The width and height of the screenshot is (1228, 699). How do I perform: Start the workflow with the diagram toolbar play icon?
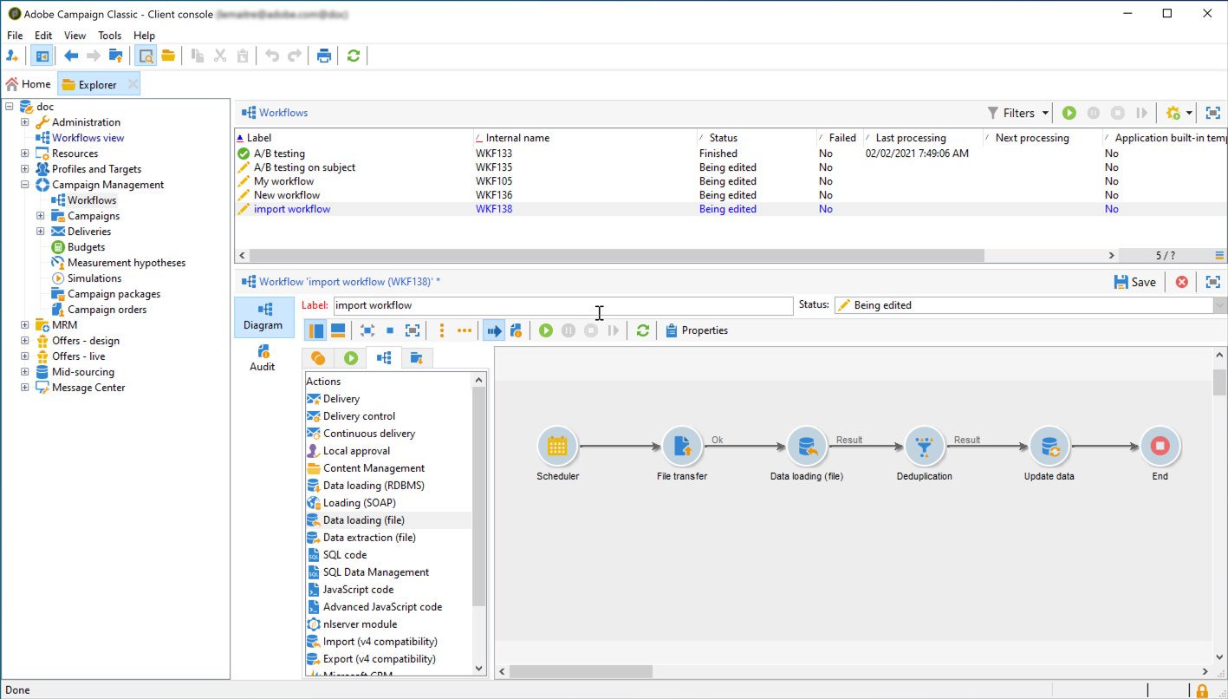click(x=546, y=330)
